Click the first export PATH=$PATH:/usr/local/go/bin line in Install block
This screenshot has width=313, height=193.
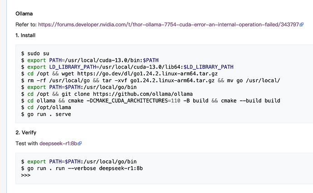coord(79,87)
